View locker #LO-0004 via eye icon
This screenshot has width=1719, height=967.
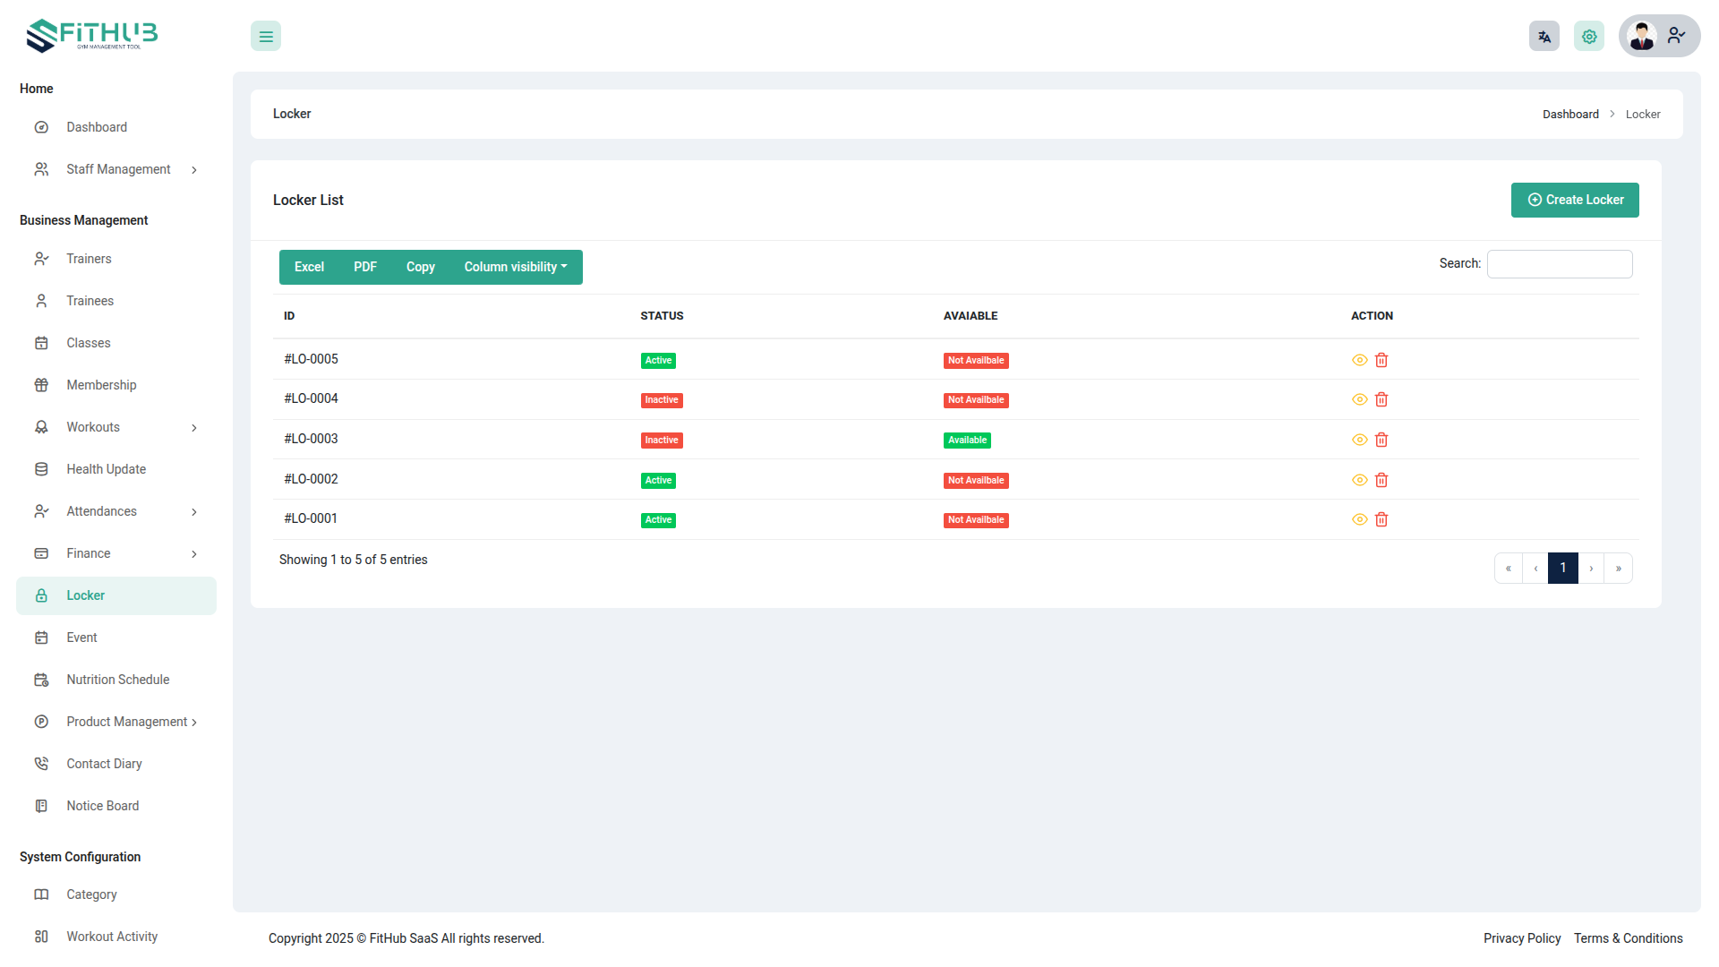(1359, 399)
